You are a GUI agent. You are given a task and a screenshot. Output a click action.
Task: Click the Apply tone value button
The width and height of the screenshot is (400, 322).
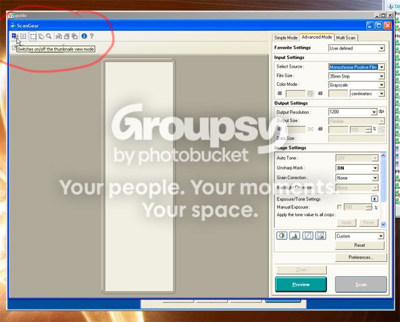(x=346, y=222)
